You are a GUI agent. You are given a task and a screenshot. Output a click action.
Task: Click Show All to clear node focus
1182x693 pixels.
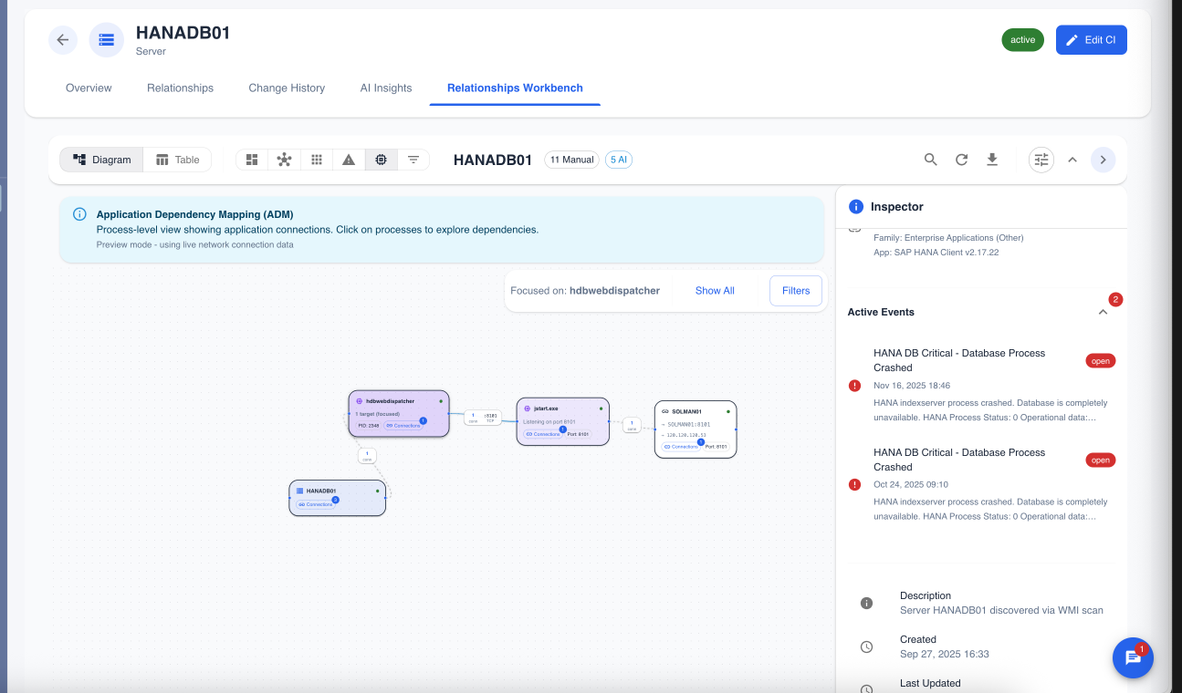pyautogui.click(x=715, y=290)
